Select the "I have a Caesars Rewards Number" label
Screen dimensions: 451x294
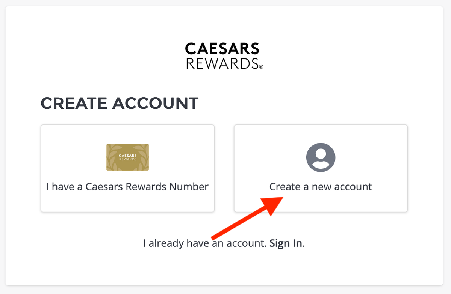pyautogui.click(x=127, y=187)
